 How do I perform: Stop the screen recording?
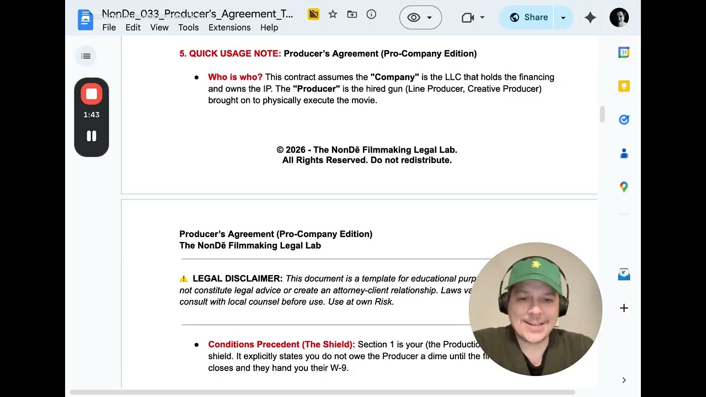point(92,94)
